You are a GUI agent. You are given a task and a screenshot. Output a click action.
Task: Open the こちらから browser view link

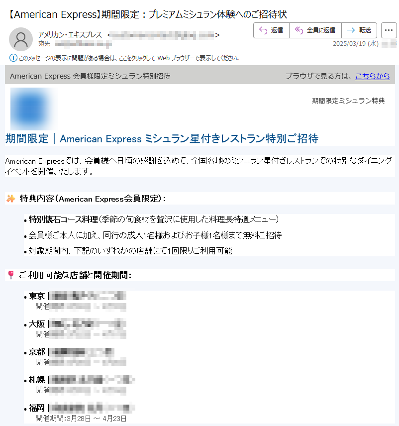tap(372, 76)
